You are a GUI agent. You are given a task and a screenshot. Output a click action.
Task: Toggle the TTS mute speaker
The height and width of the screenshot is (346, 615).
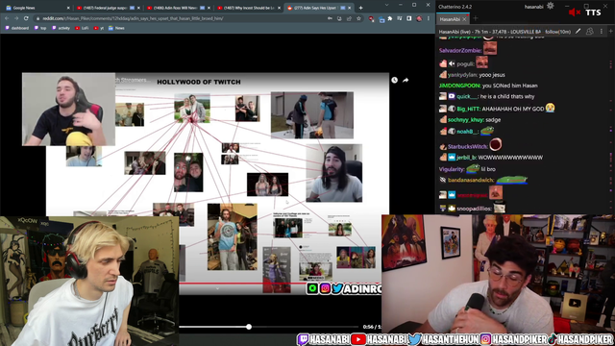(x=575, y=12)
